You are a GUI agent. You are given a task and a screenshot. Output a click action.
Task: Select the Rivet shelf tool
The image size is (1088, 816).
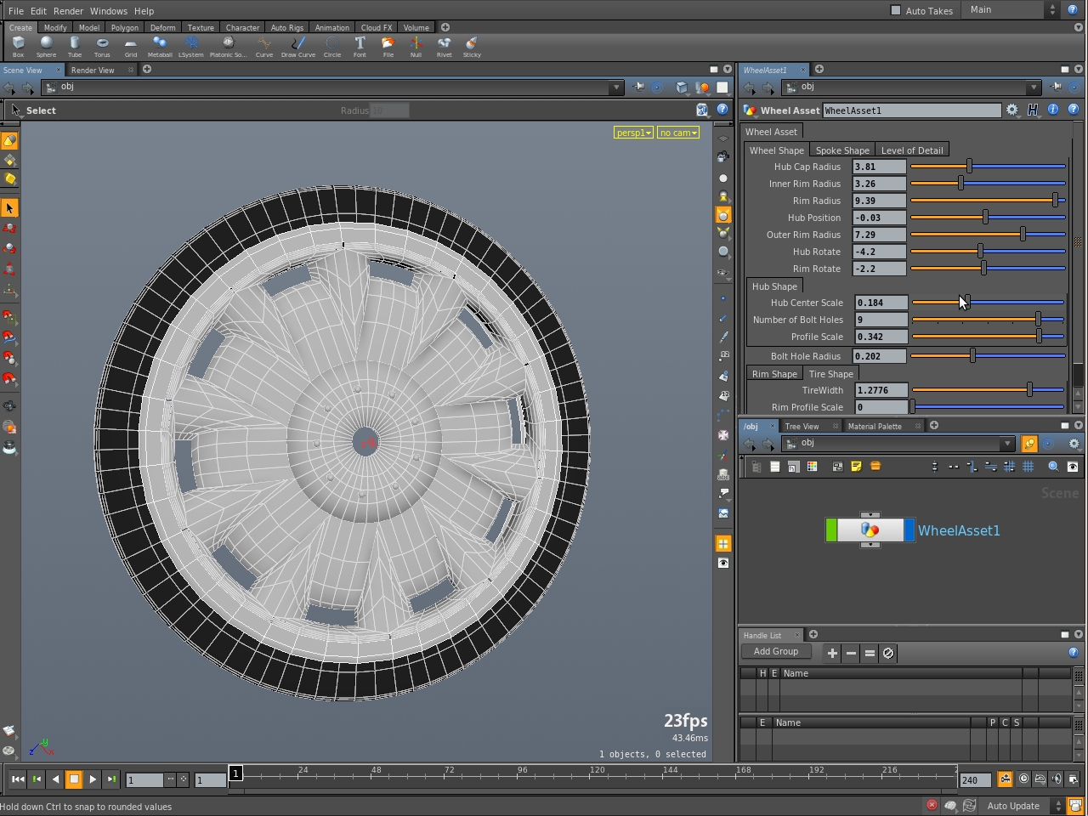point(444,47)
